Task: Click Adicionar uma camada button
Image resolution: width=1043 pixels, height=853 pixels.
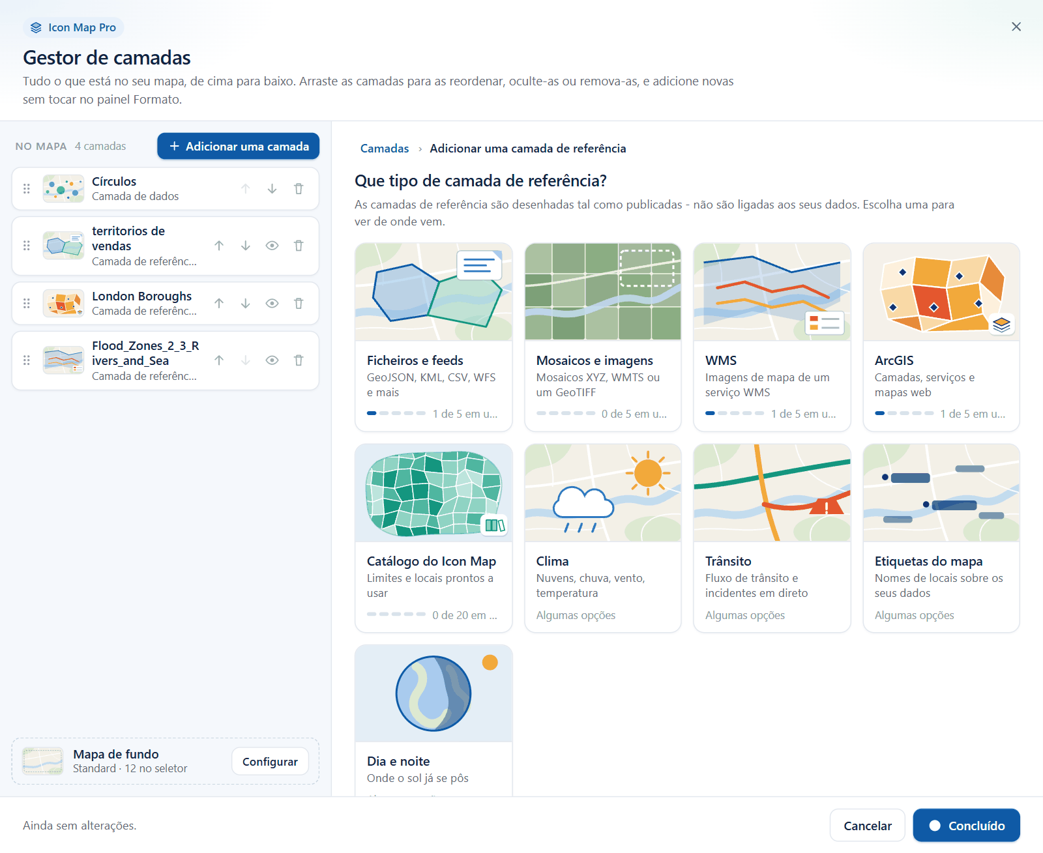Action: coord(239,146)
